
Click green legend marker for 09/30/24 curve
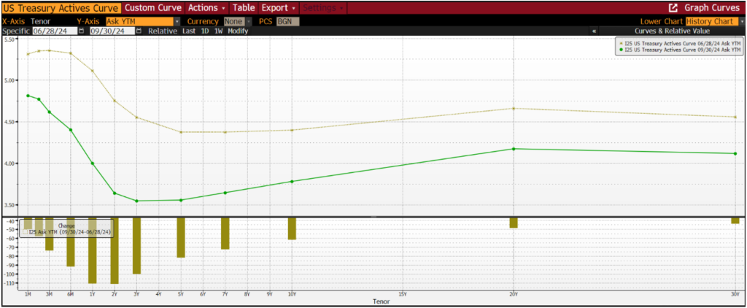tap(622, 49)
